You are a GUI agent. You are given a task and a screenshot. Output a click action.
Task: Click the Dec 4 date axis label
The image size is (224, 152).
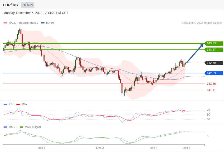coord(154,148)
